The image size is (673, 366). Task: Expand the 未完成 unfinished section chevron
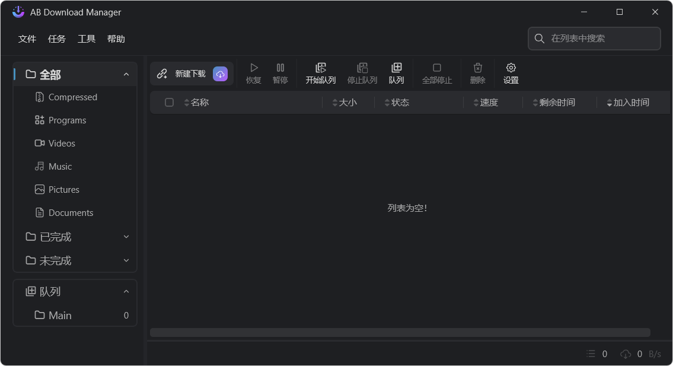tap(126, 260)
